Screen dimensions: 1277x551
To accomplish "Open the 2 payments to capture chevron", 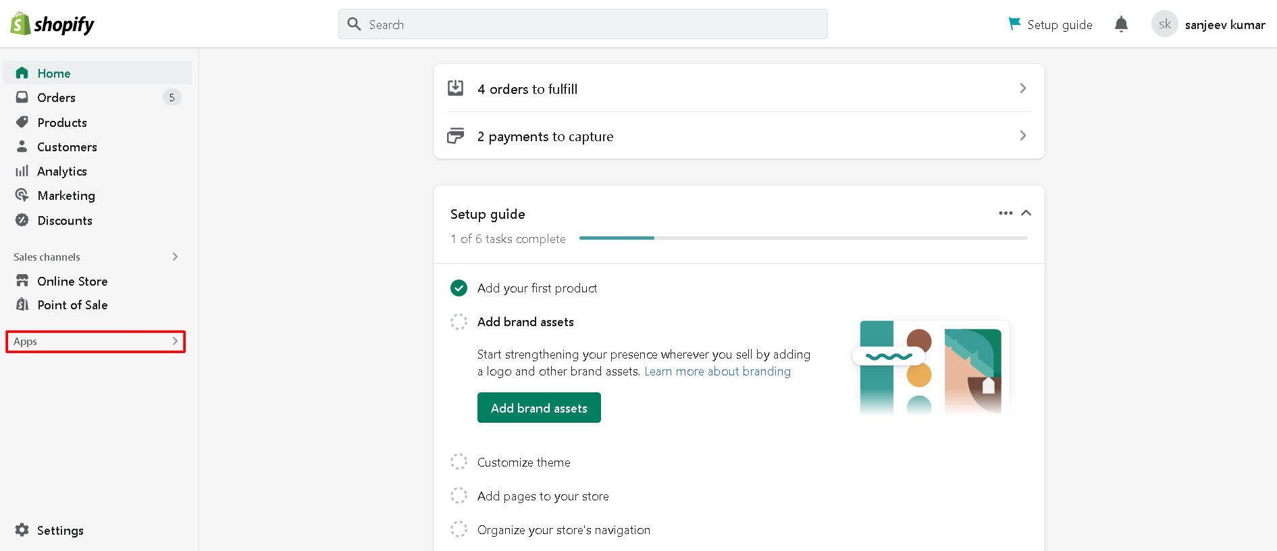I will coord(1022,136).
